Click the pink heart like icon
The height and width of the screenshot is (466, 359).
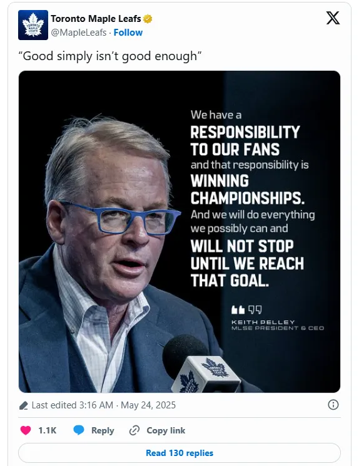26,430
